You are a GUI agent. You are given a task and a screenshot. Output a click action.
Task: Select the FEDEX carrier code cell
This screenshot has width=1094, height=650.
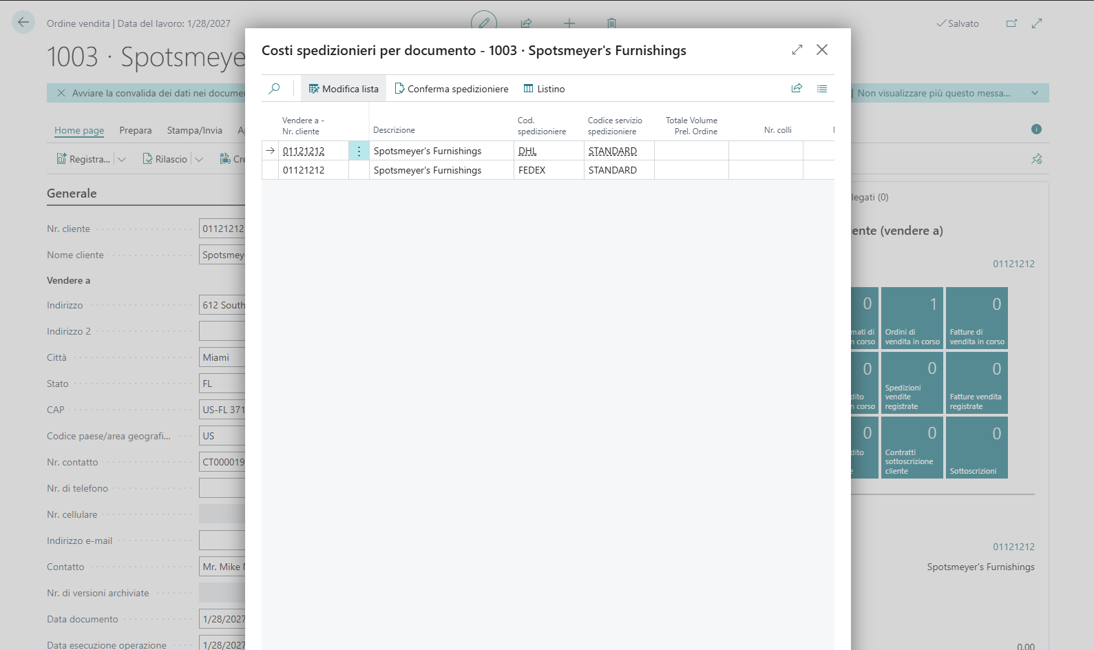point(548,170)
